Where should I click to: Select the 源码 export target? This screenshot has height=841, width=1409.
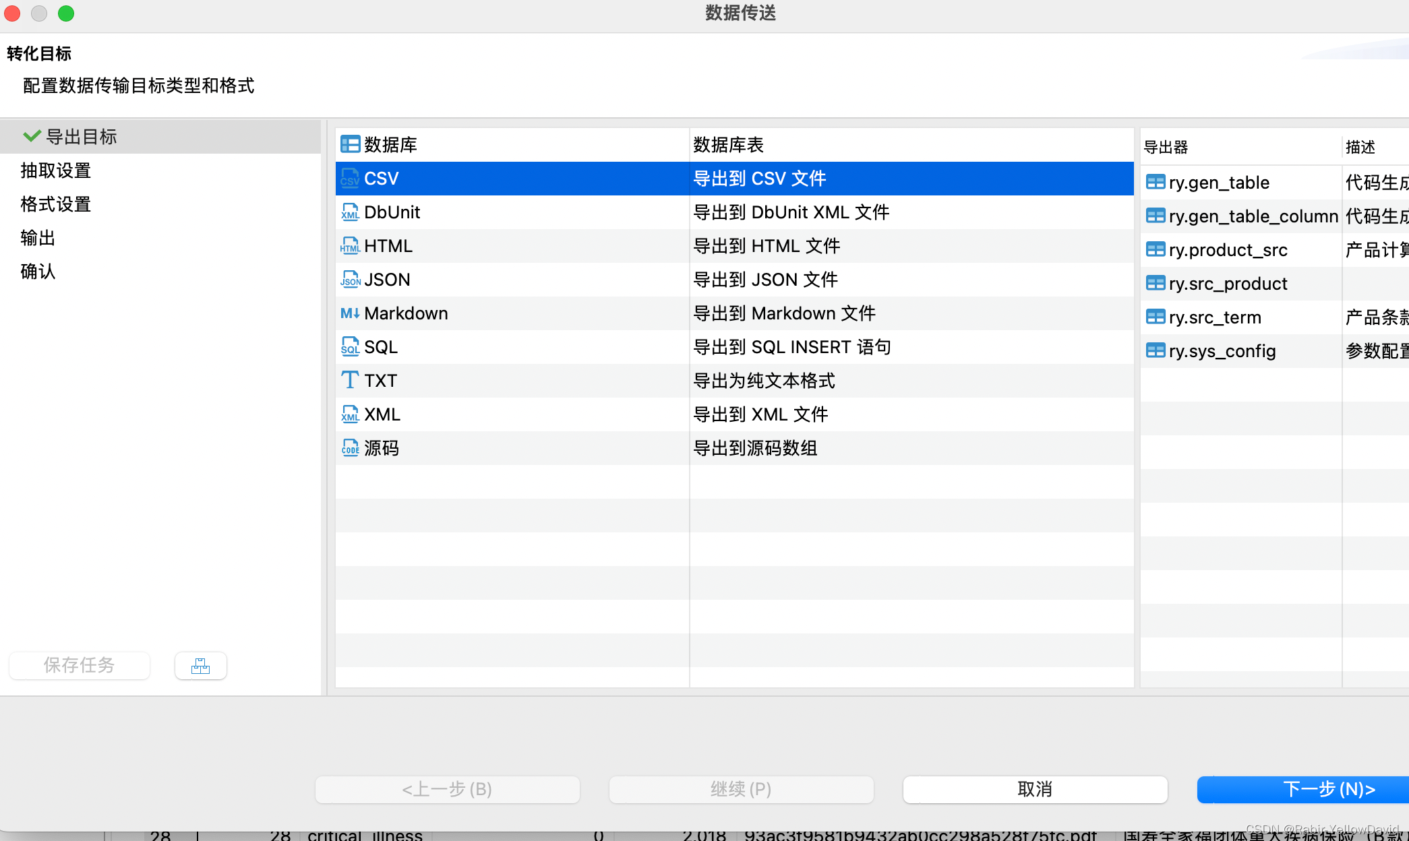(x=735, y=448)
